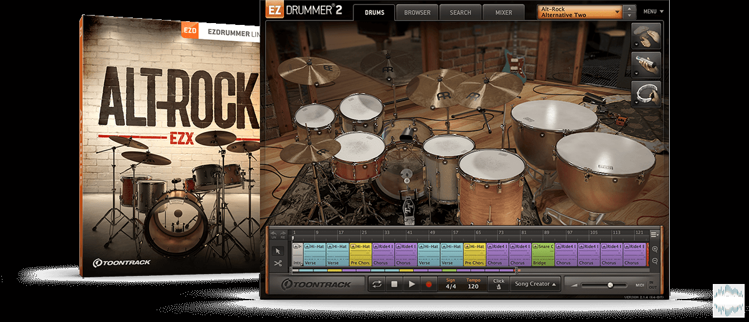Toggle the record button

429,284
